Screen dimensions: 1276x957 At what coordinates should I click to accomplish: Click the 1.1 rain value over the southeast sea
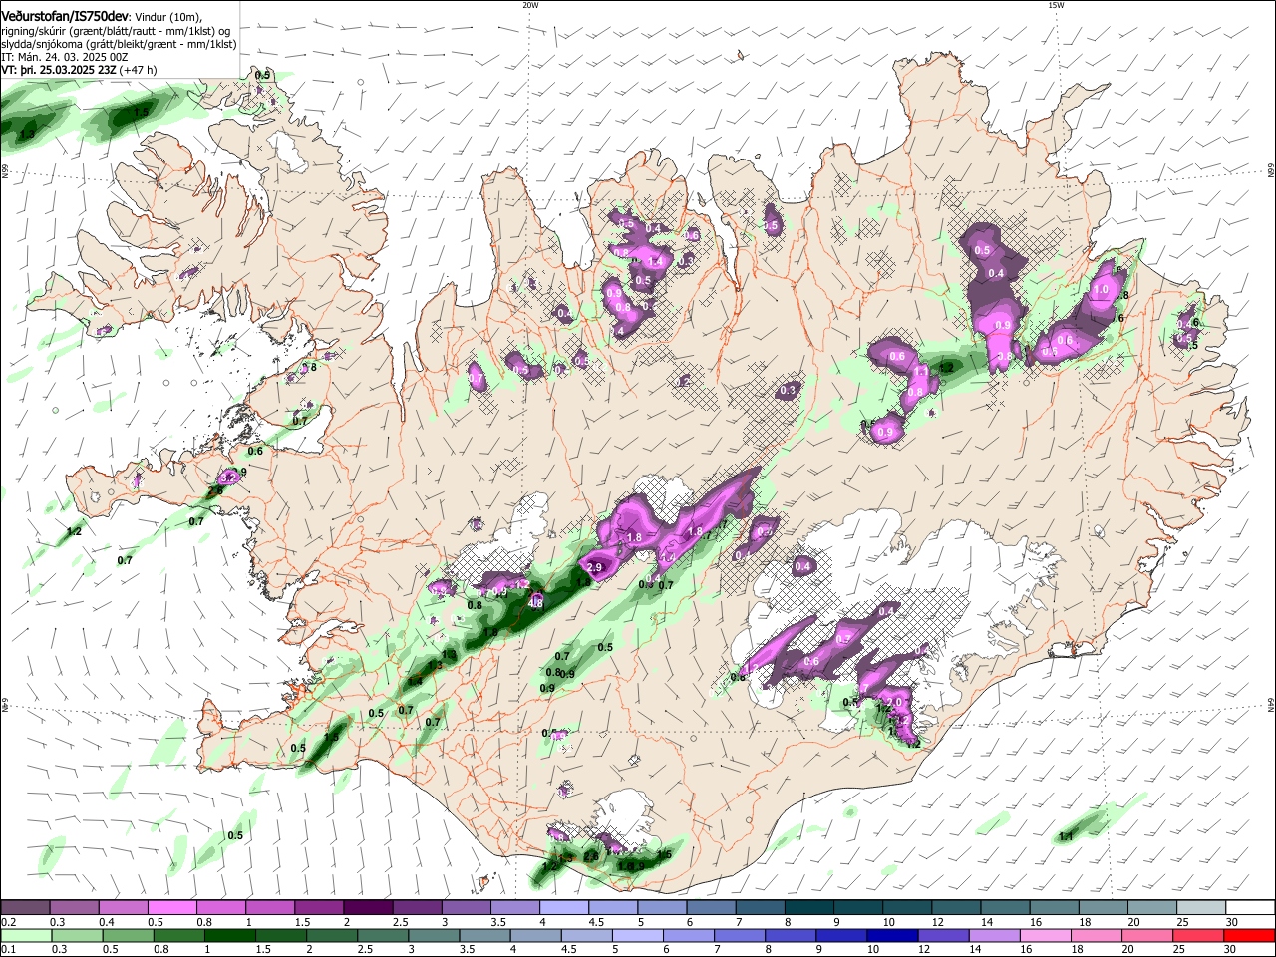pyautogui.click(x=1065, y=836)
